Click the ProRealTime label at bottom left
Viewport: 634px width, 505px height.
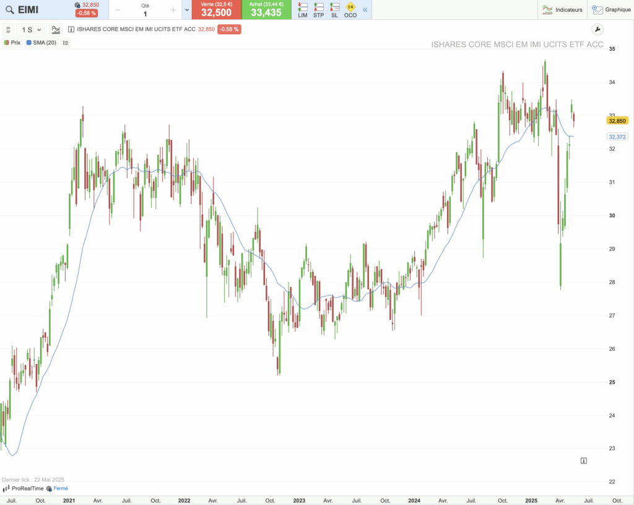(x=27, y=488)
